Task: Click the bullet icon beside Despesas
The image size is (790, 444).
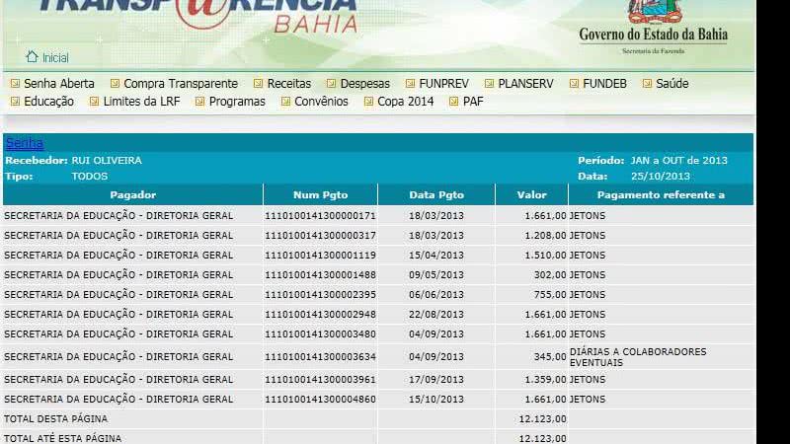Action: 331,84
